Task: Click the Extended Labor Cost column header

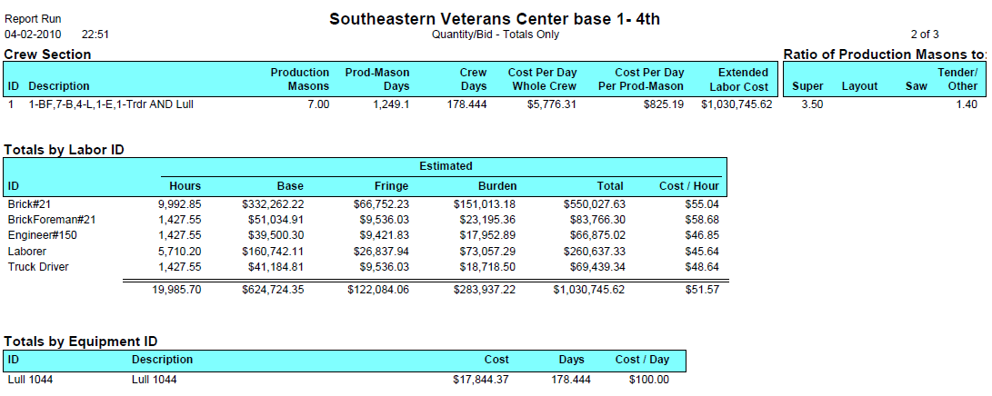Action: (x=741, y=79)
